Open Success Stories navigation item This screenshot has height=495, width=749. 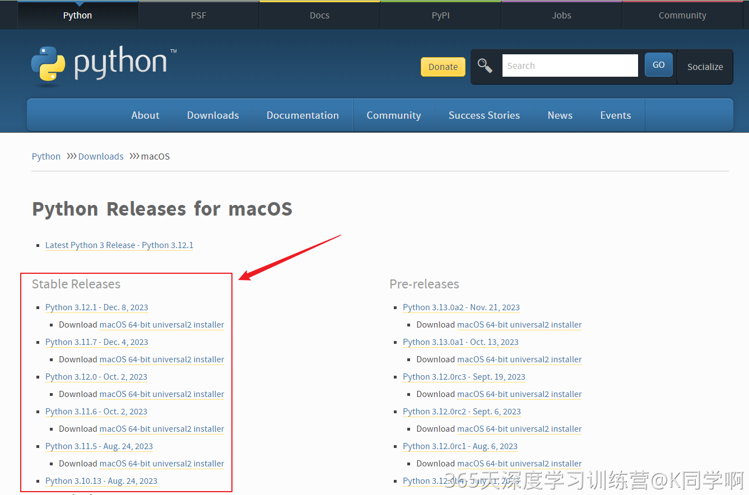(x=484, y=115)
